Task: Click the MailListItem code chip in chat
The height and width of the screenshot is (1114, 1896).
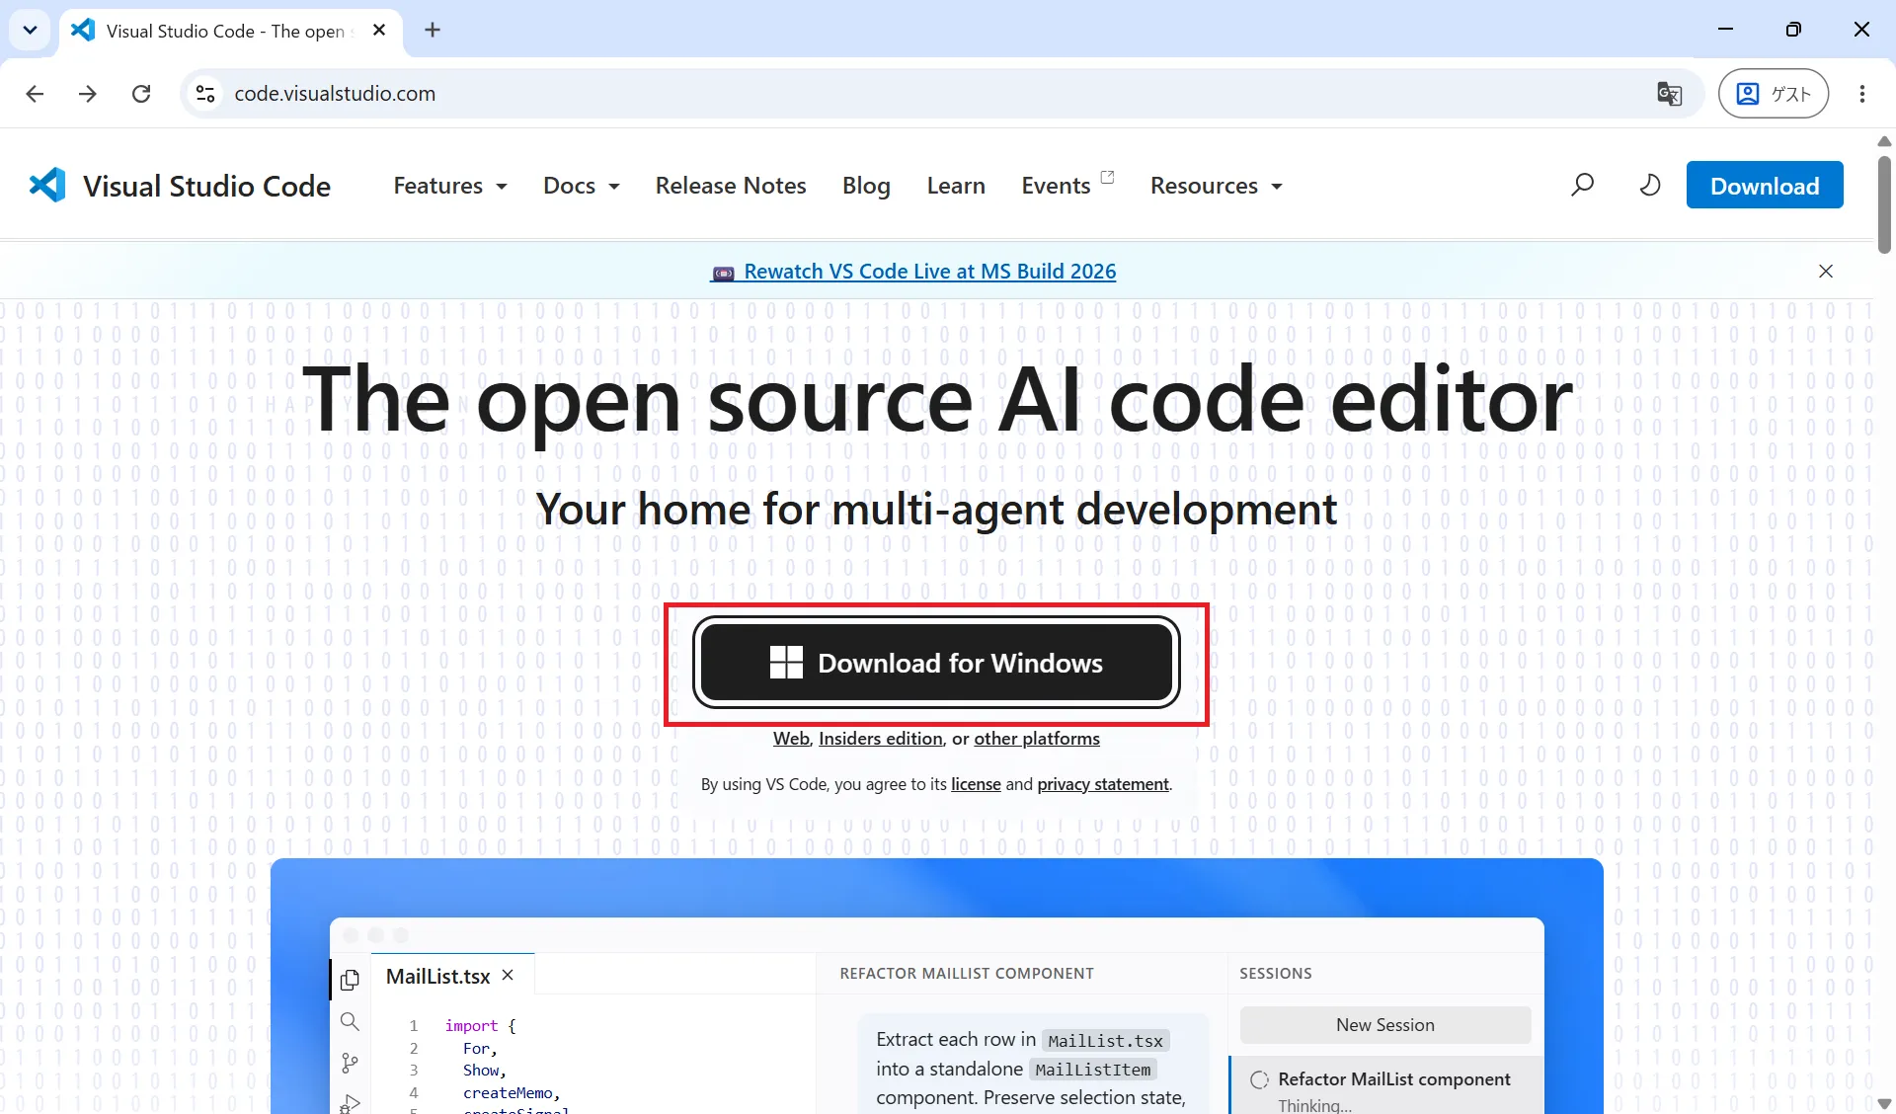Action: (x=1092, y=1070)
